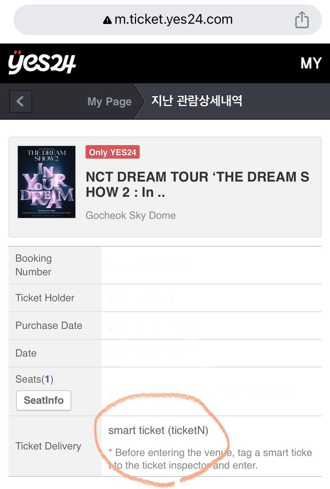Image resolution: width=330 pixels, height=489 pixels.
Task: Tap the Only YES24 badge
Action: (x=112, y=152)
